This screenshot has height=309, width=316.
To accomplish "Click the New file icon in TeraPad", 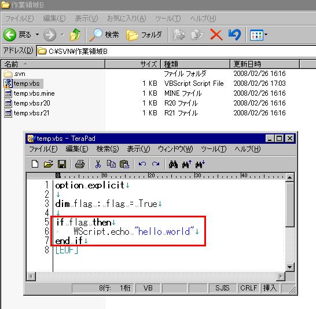I will [35, 164].
